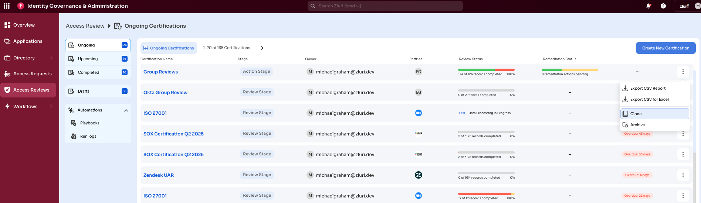This screenshot has width=701, height=203.
Task: Open the notifications bell
Action: pos(648,6)
